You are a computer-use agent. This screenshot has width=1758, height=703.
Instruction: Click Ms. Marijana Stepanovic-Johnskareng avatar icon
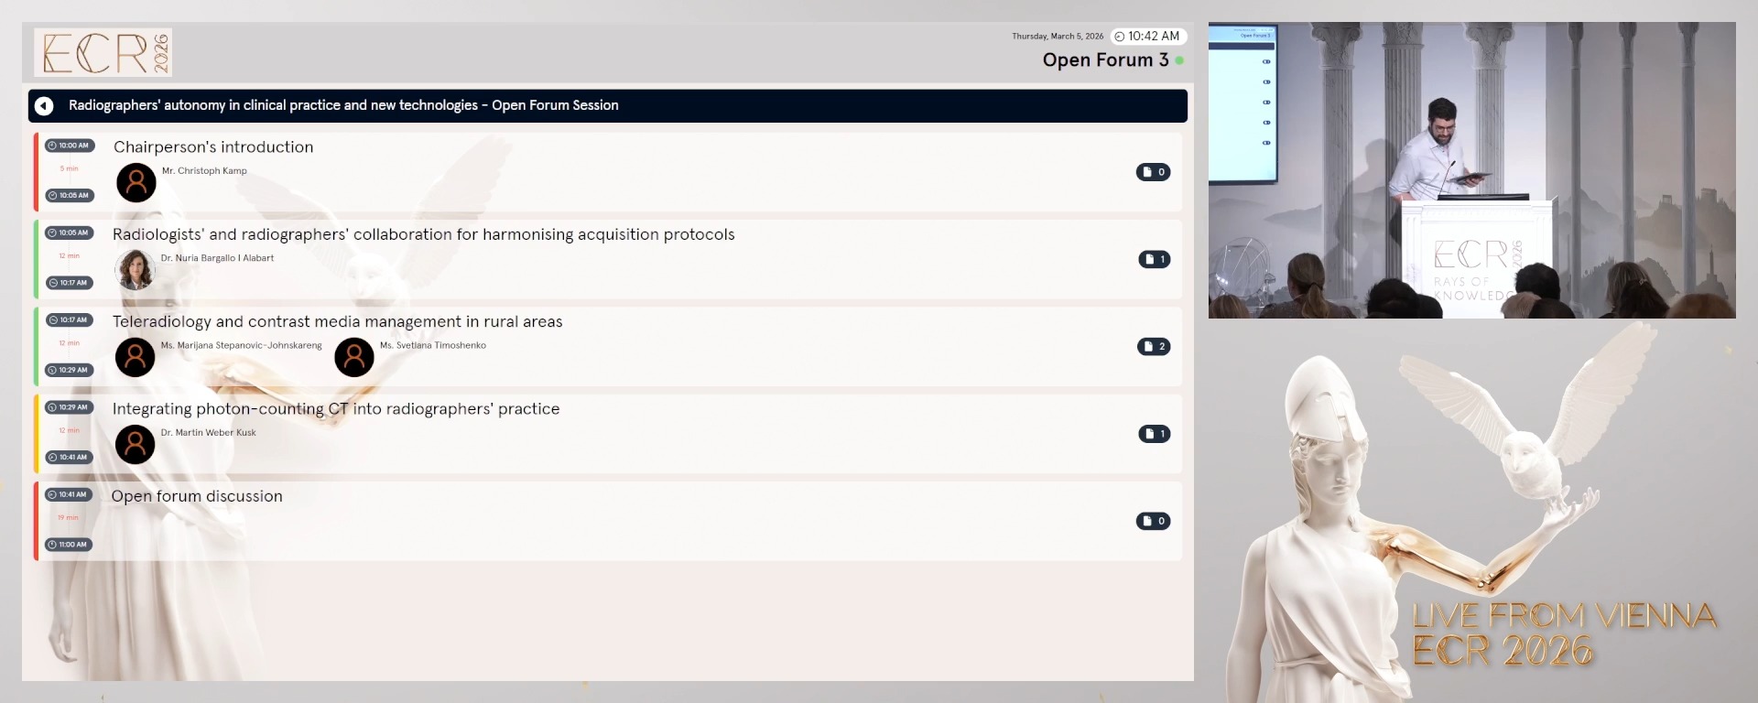136,357
